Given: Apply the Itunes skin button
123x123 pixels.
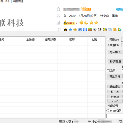Looking at the screenshot, I should click(x=115, y=96).
